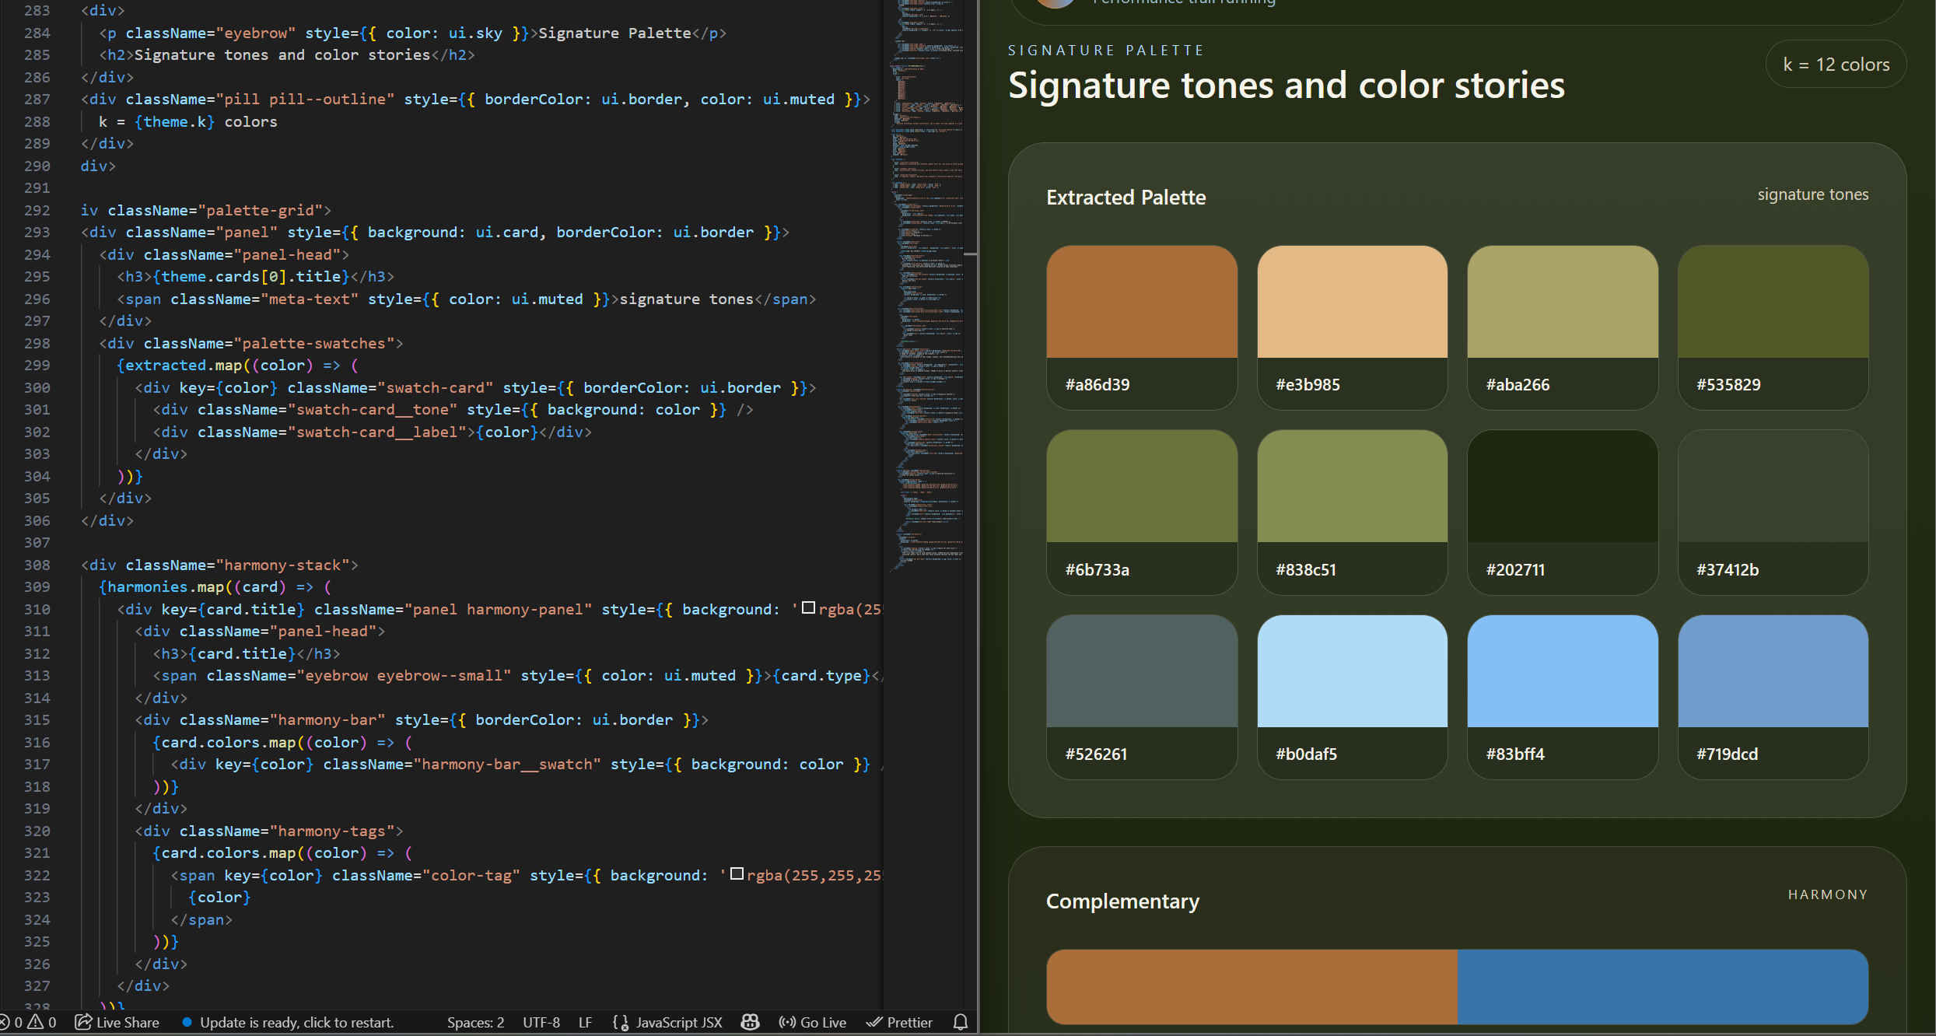
Task: Select the #a86d39 palette swatch
Action: (x=1141, y=327)
